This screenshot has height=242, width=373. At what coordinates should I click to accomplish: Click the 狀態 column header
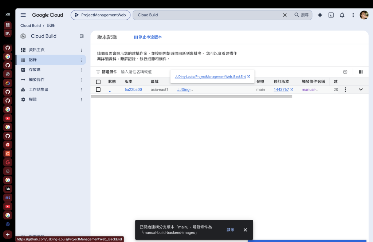(x=112, y=82)
